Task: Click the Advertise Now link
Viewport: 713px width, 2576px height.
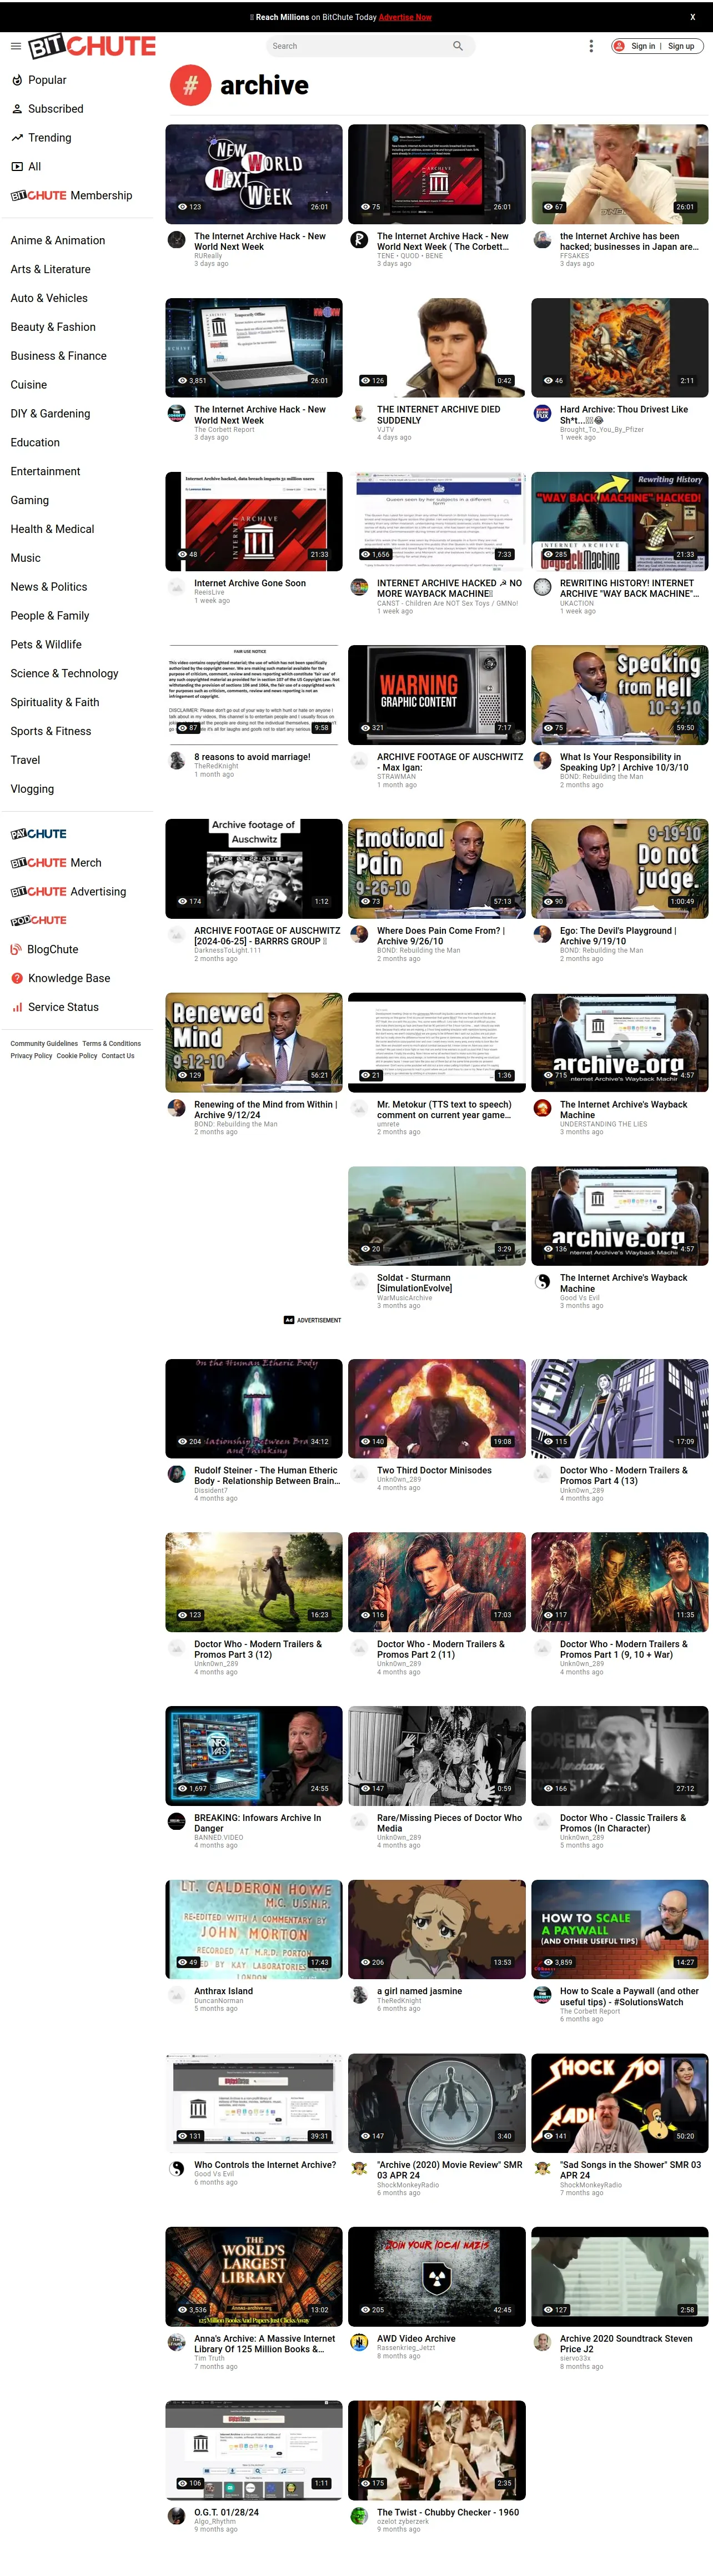Action: pyautogui.click(x=405, y=17)
